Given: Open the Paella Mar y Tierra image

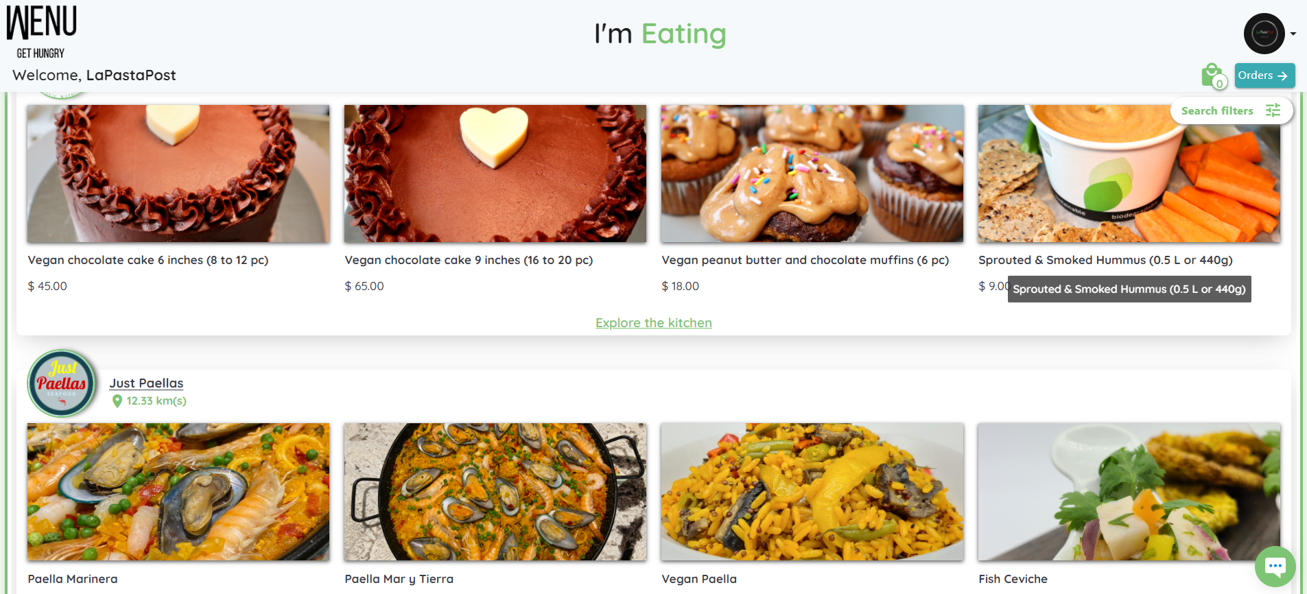Looking at the screenshot, I should click(x=495, y=492).
